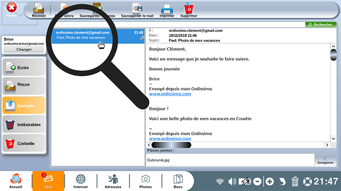Click the Changer account button

tap(24, 50)
